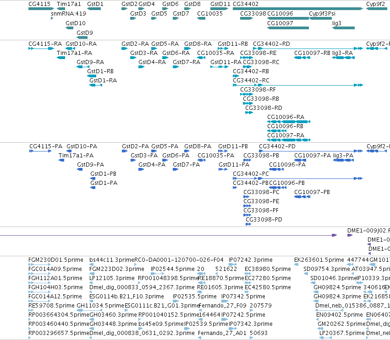
Task: Click the "CG33098-RE" transcript label
Action: click(258, 53)
